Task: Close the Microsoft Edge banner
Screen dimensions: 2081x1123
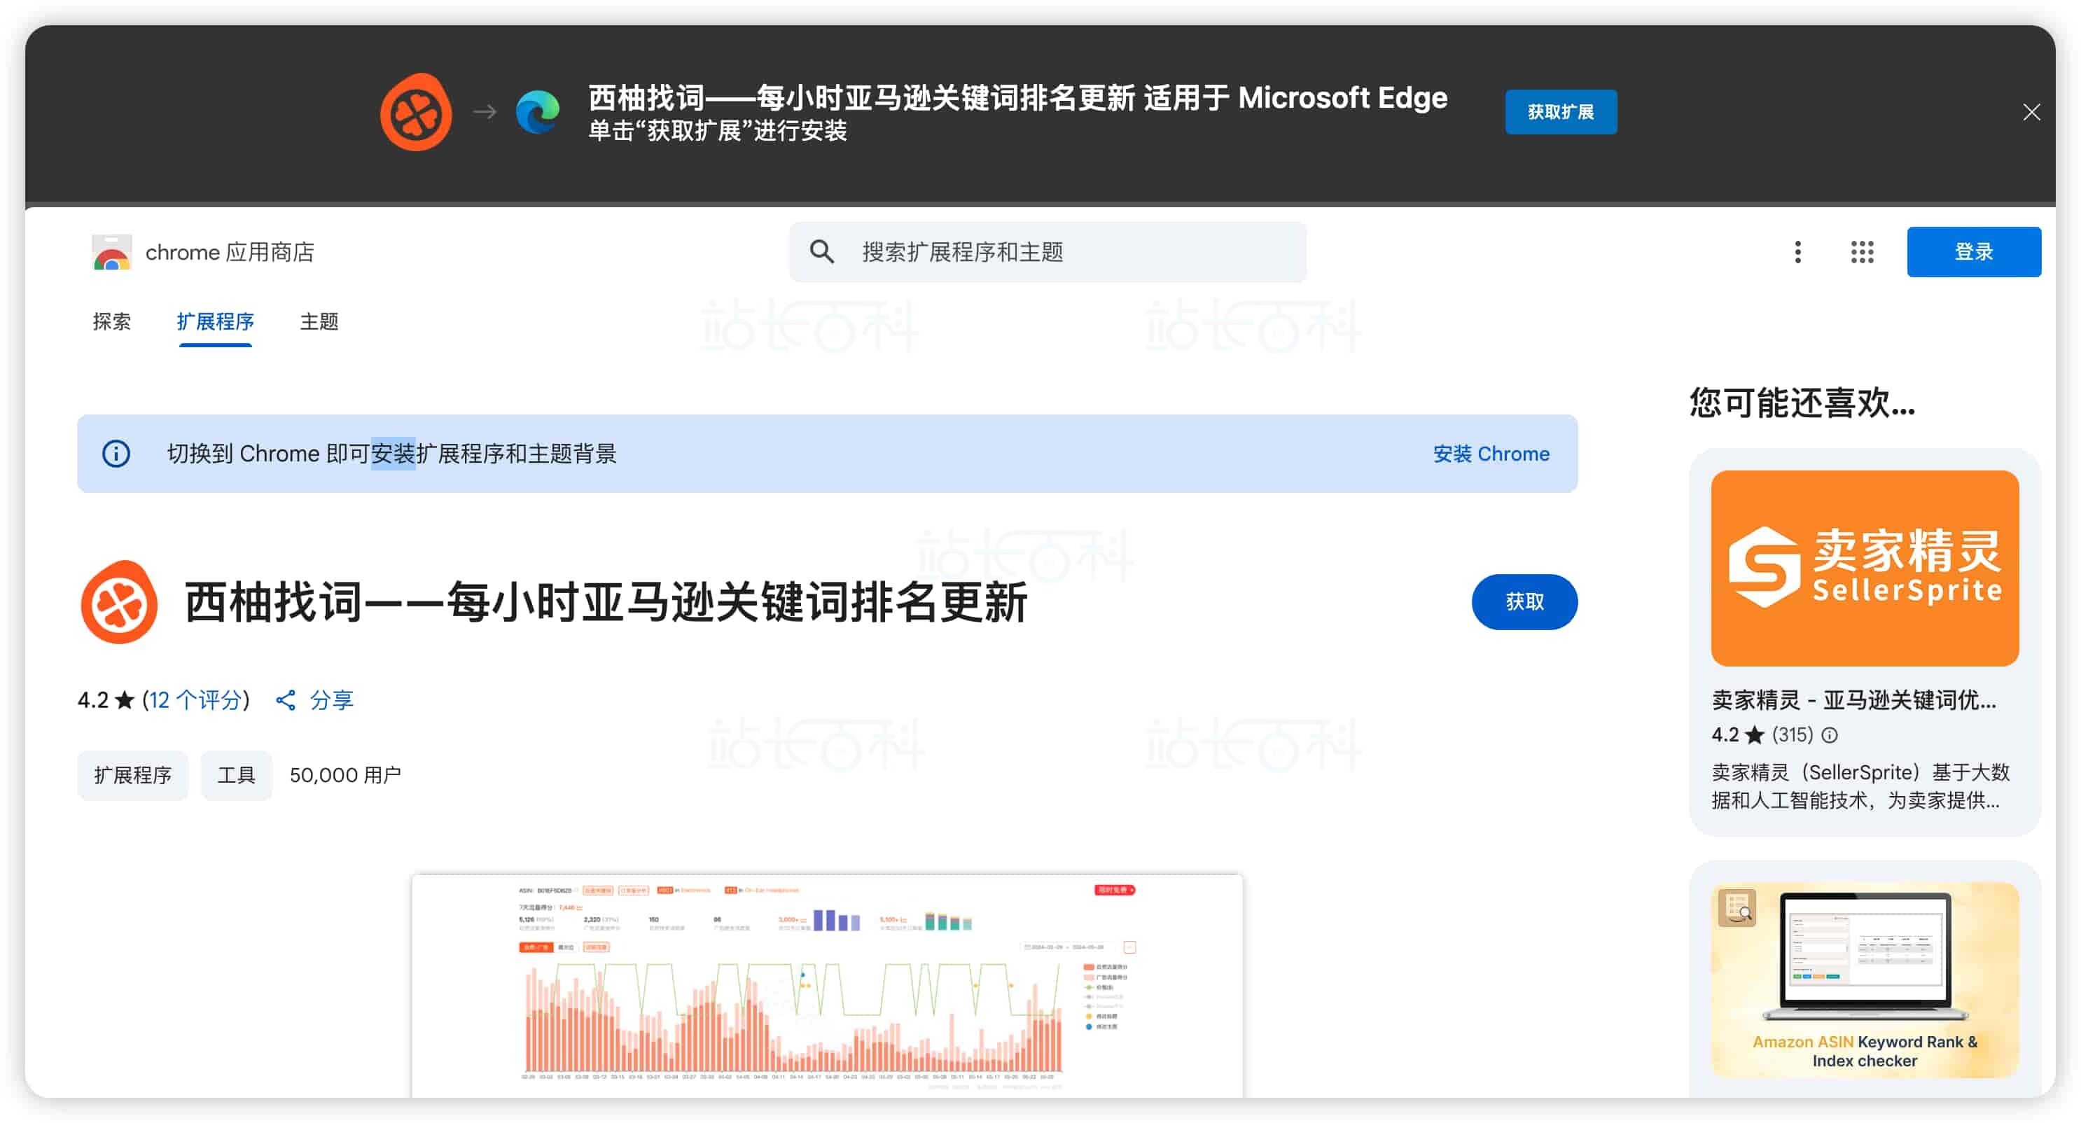Action: coord(2031,112)
